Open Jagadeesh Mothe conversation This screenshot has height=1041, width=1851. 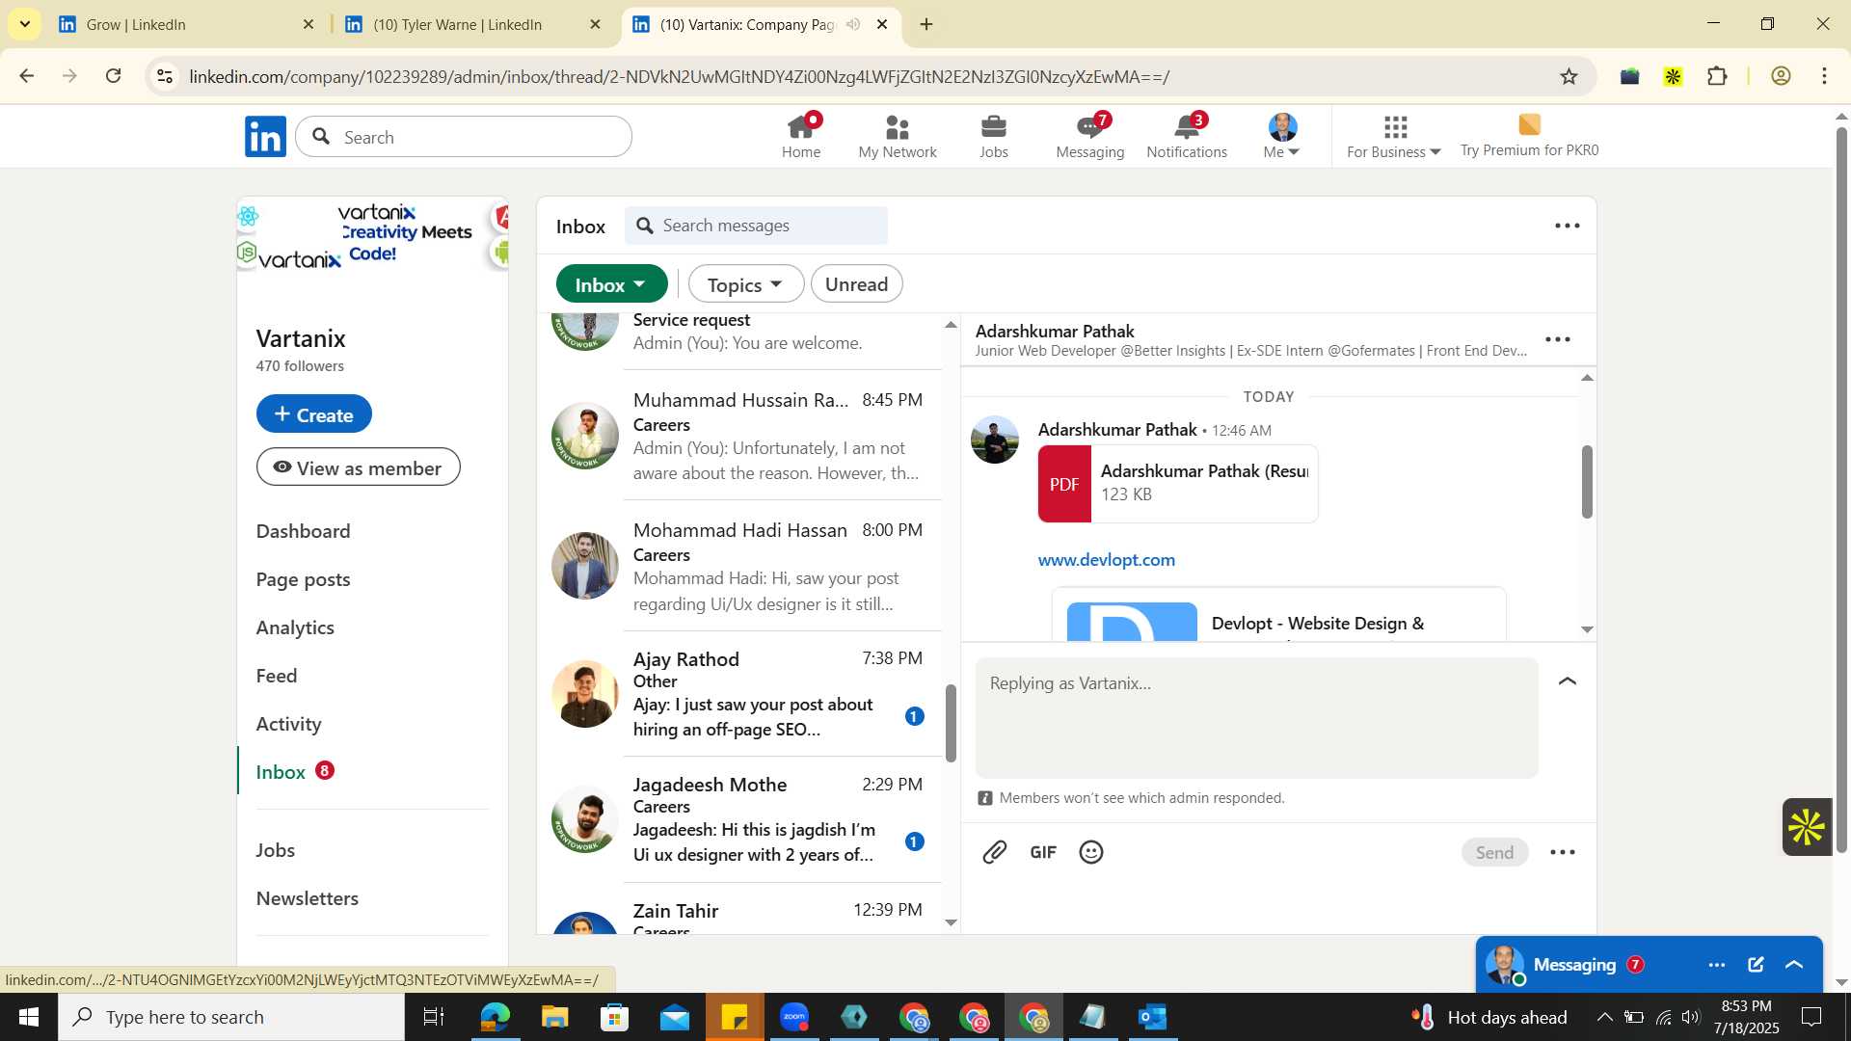(739, 819)
